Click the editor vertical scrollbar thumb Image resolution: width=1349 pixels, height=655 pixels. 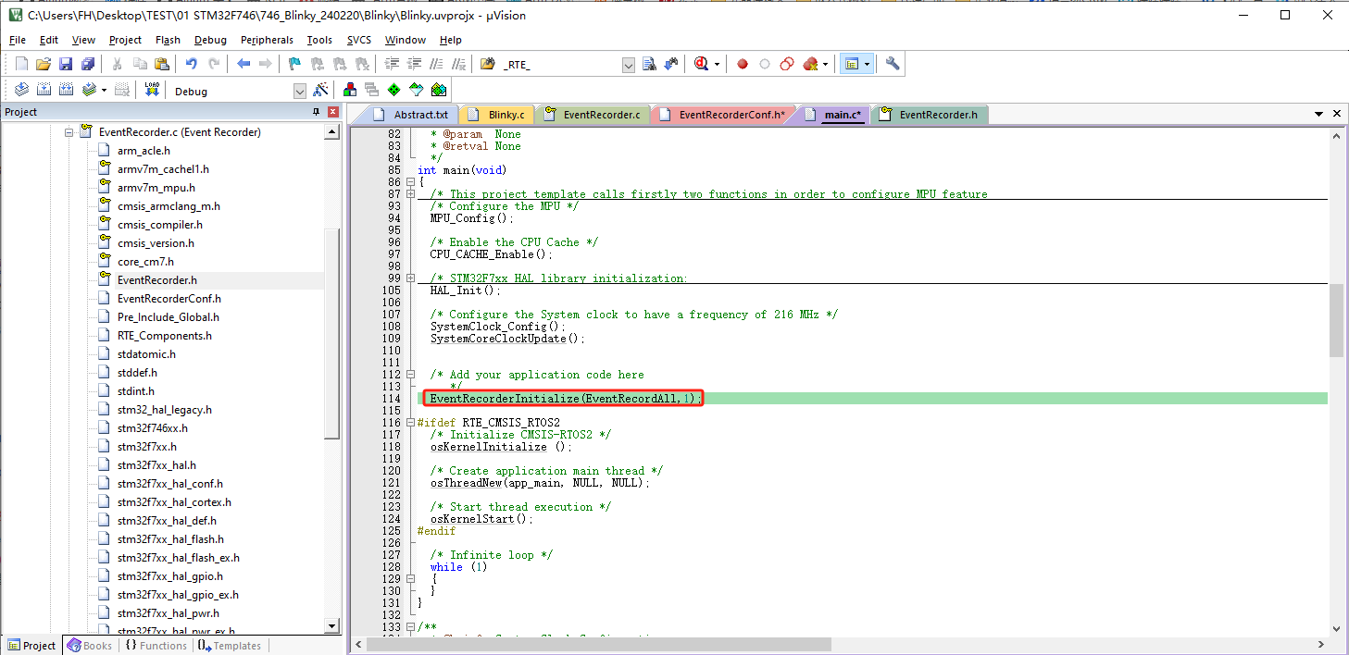(1335, 319)
